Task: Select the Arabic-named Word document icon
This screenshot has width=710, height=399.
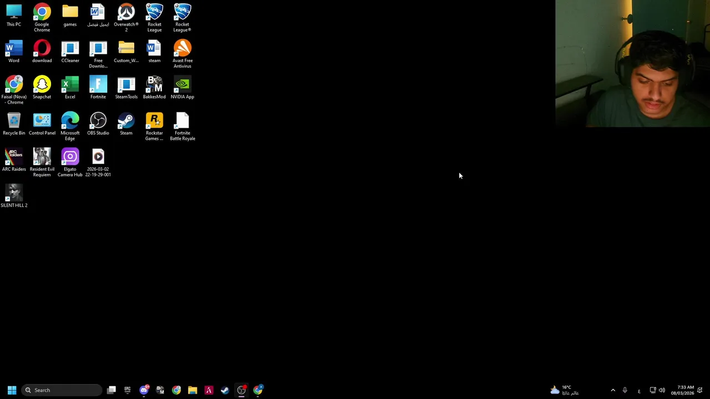Action: (98, 16)
